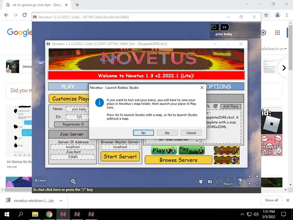Expand the map list scroll arrow
The image size is (293, 220).
[x=197, y=141]
